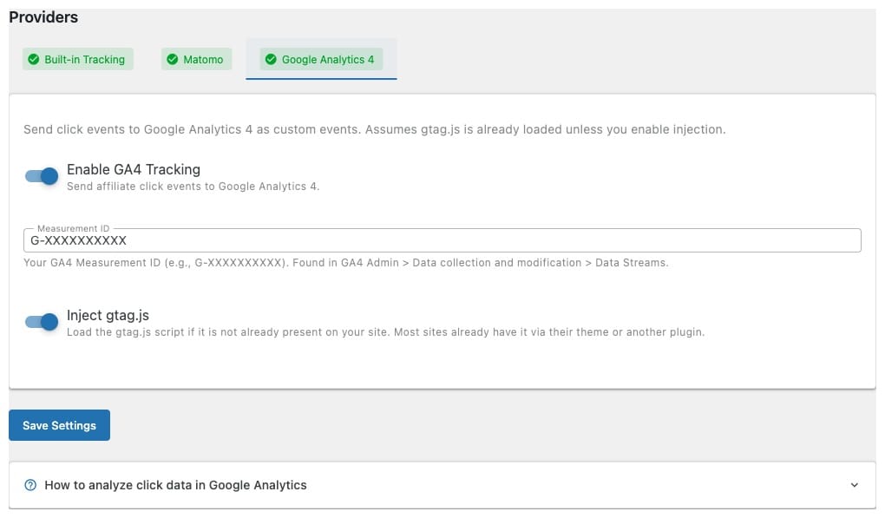885x518 pixels.
Task: Click the green checkmark icon beside Matomo
Action: pos(173,60)
